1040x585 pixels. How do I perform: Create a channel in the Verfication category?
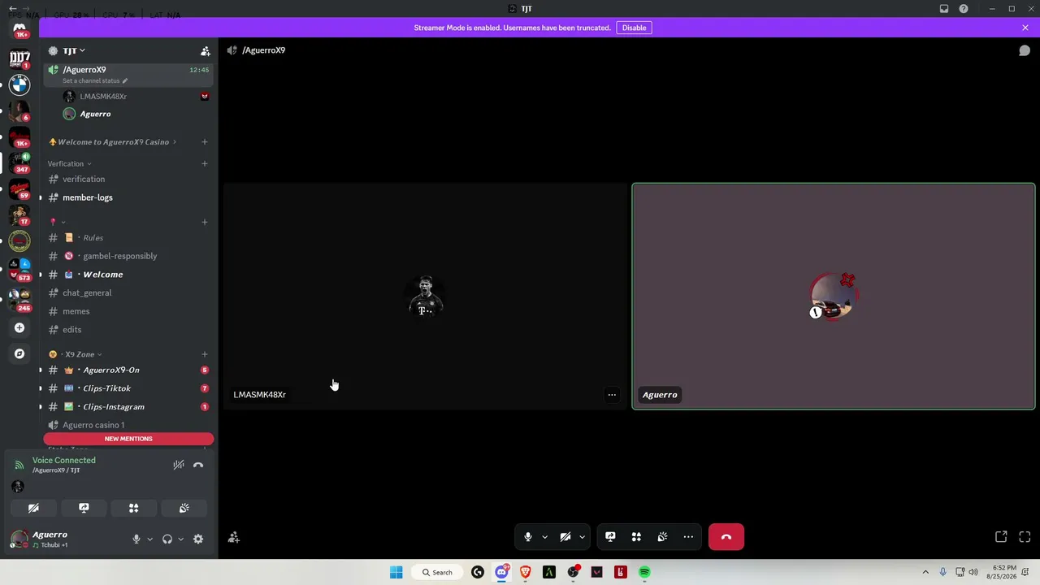(205, 164)
